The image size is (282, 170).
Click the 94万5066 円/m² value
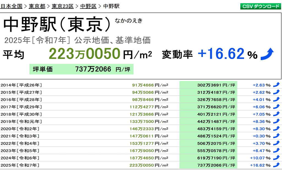point(150,92)
